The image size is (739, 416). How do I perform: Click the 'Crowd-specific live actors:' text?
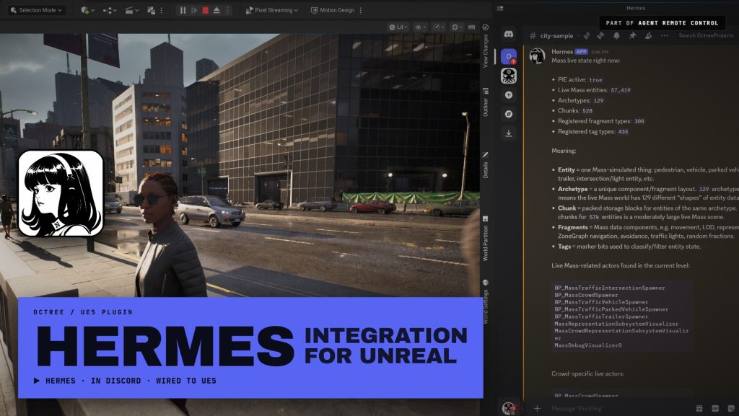click(587, 373)
